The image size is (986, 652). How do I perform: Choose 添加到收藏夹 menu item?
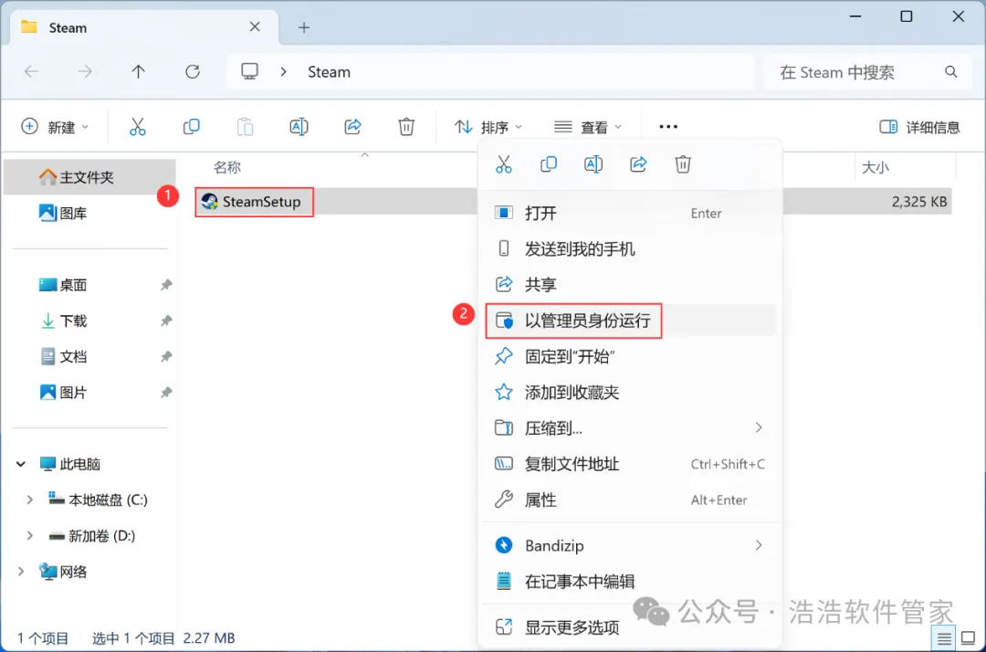[630, 393]
